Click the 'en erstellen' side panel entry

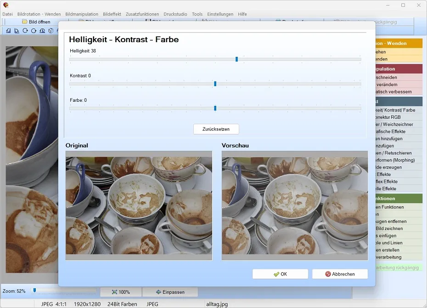click(399, 250)
